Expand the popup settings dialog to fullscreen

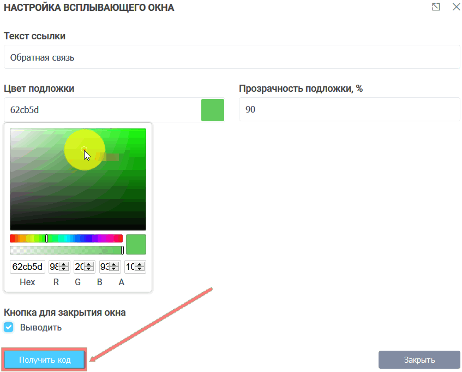tap(435, 7)
